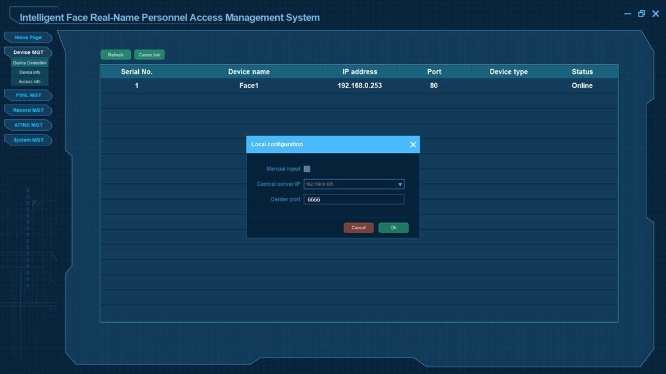Click the Center port input field
Screen dimensions: 666x374
[353, 200]
